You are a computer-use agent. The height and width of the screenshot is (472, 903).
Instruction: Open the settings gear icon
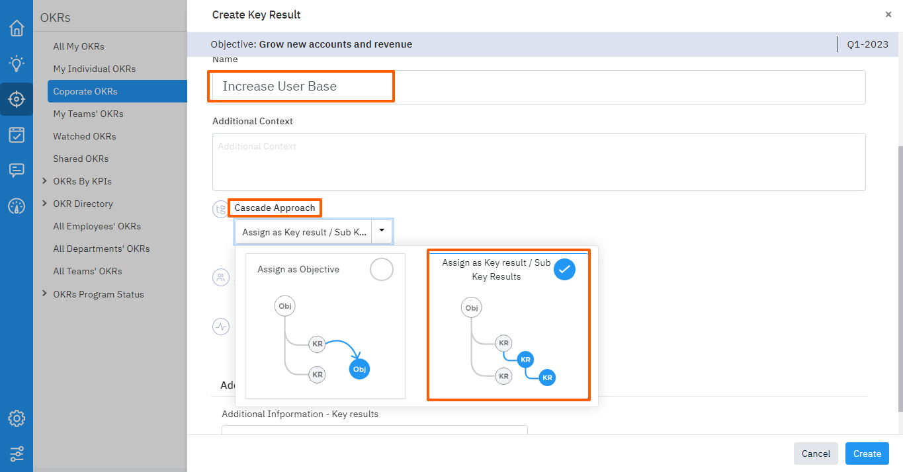point(17,418)
